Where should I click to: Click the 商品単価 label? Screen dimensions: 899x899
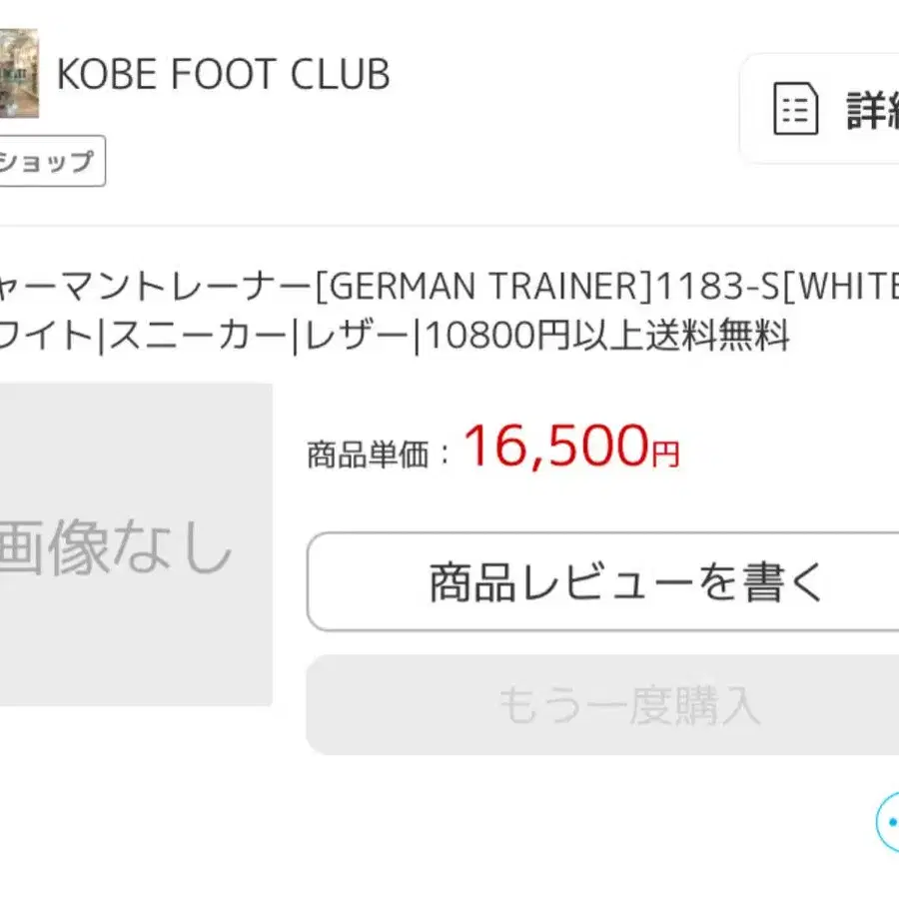coord(368,454)
